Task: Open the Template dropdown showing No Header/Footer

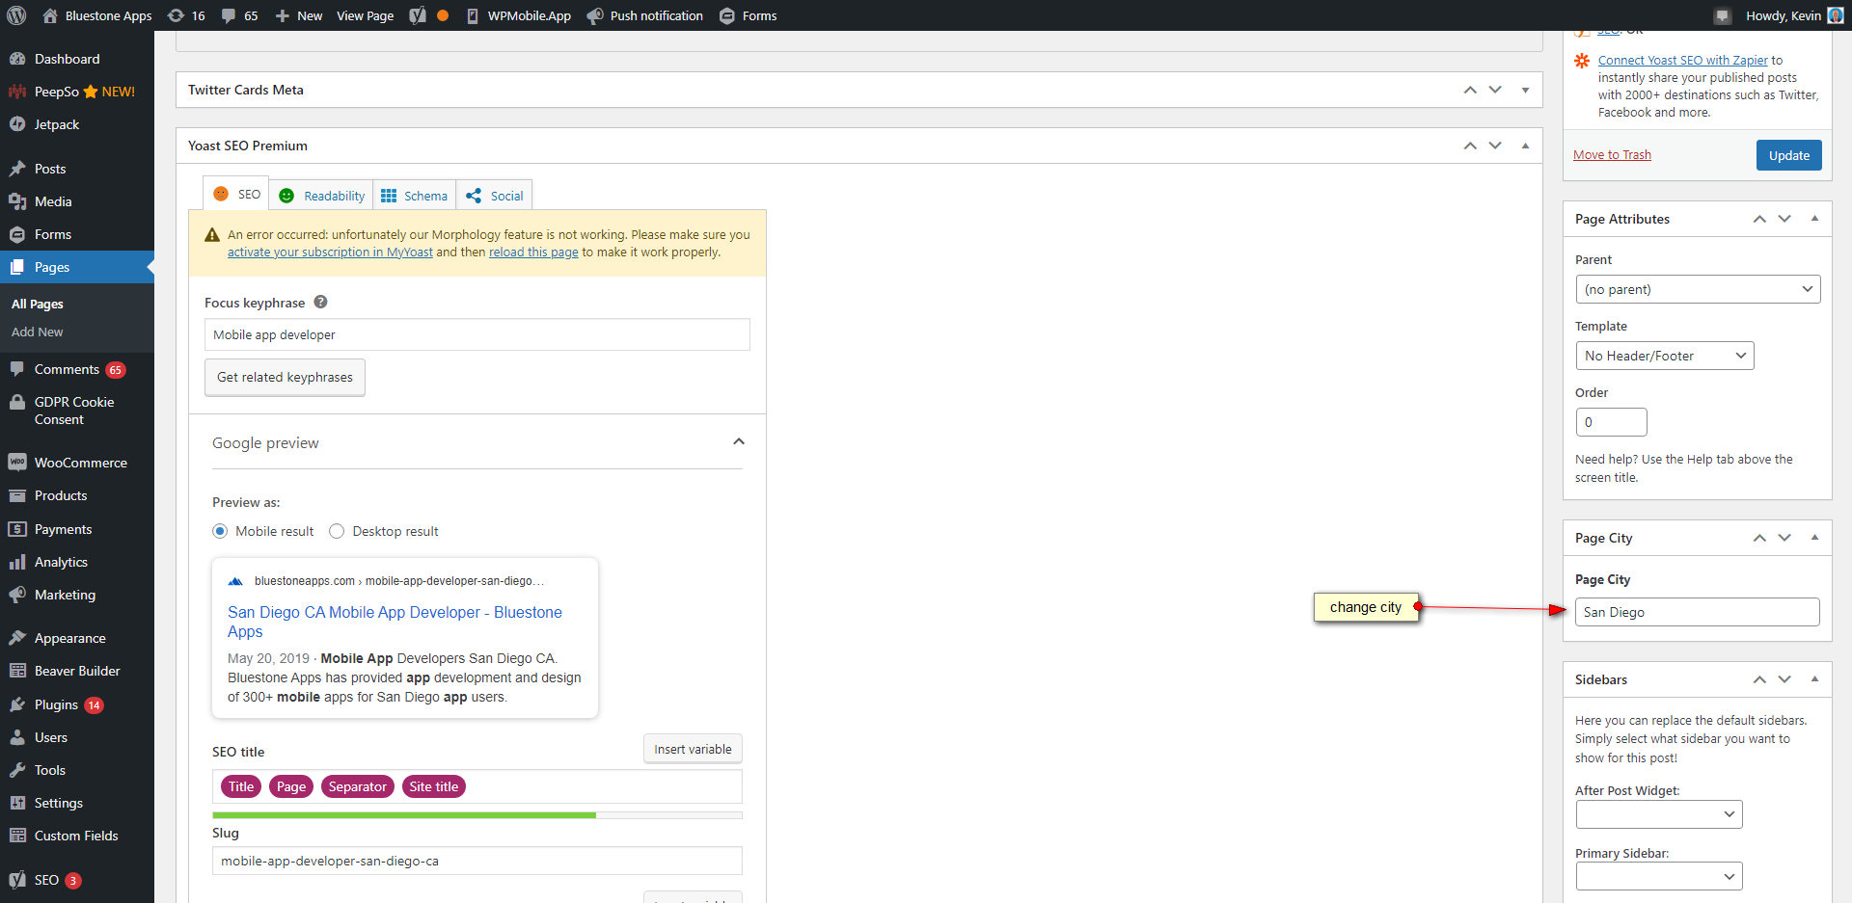Action: pyautogui.click(x=1664, y=356)
